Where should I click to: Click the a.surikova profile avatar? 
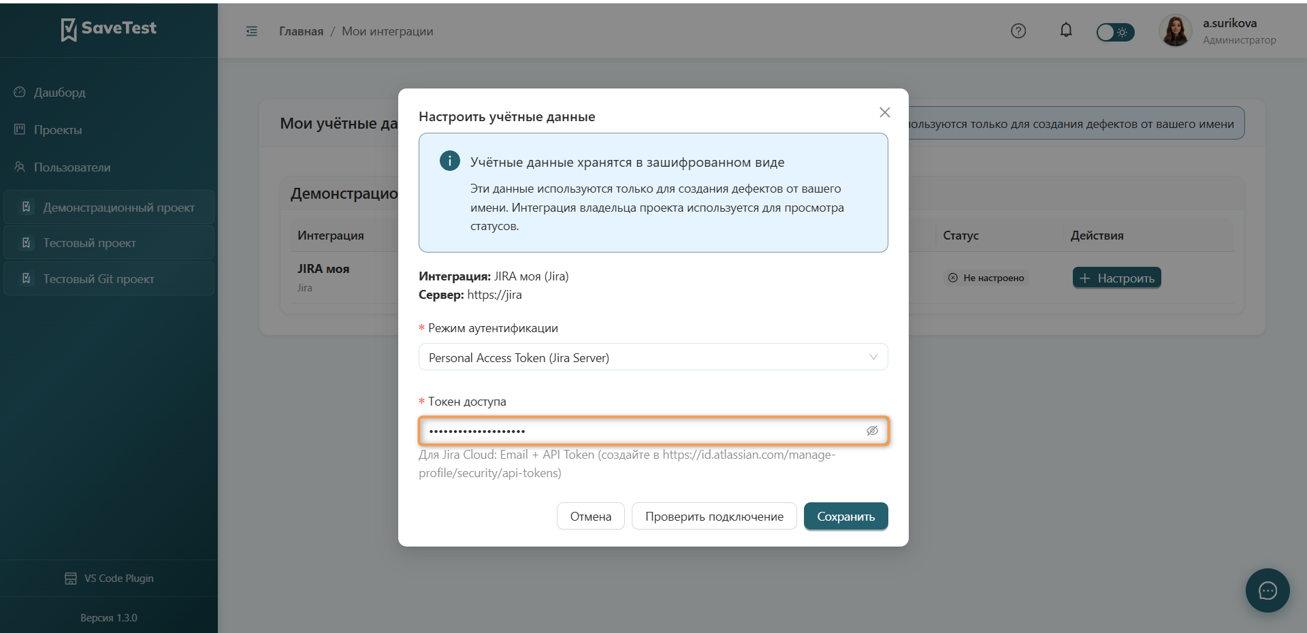[1176, 31]
